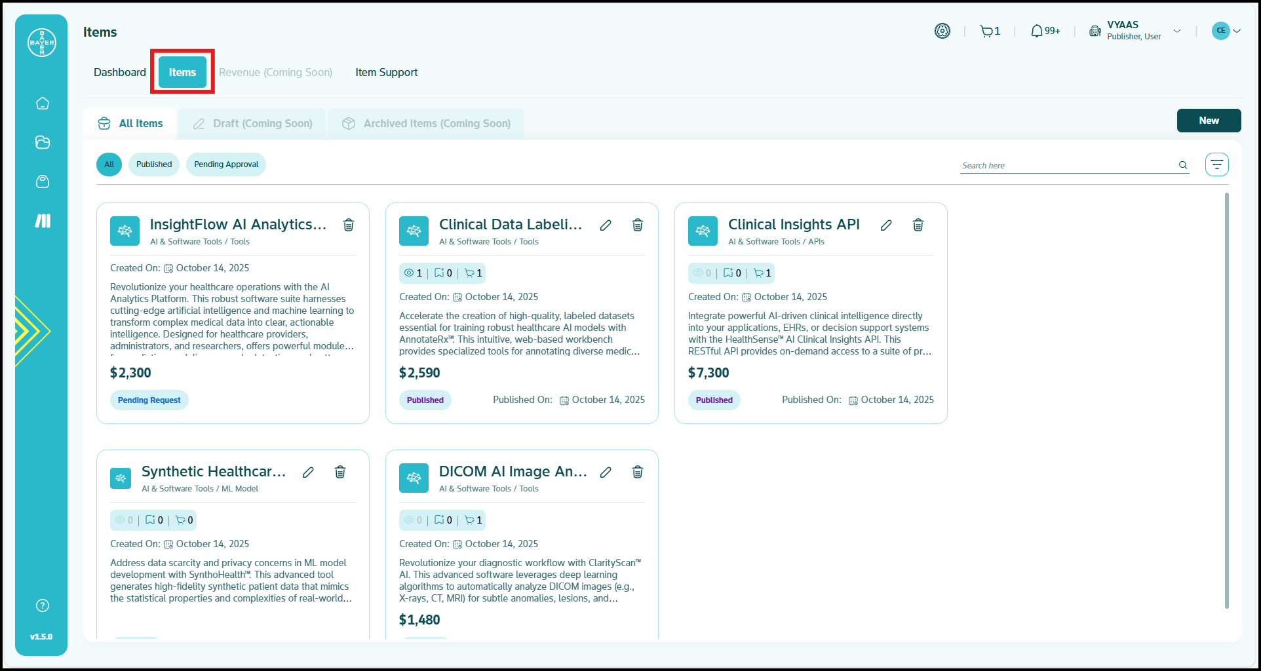The image size is (1261, 671).
Task: Switch to the Dashboard tab
Action: 120,72
